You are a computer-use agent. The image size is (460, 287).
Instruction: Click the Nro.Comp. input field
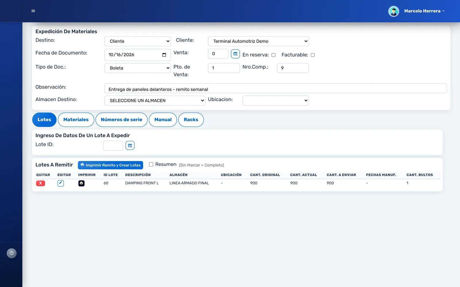click(293, 68)
